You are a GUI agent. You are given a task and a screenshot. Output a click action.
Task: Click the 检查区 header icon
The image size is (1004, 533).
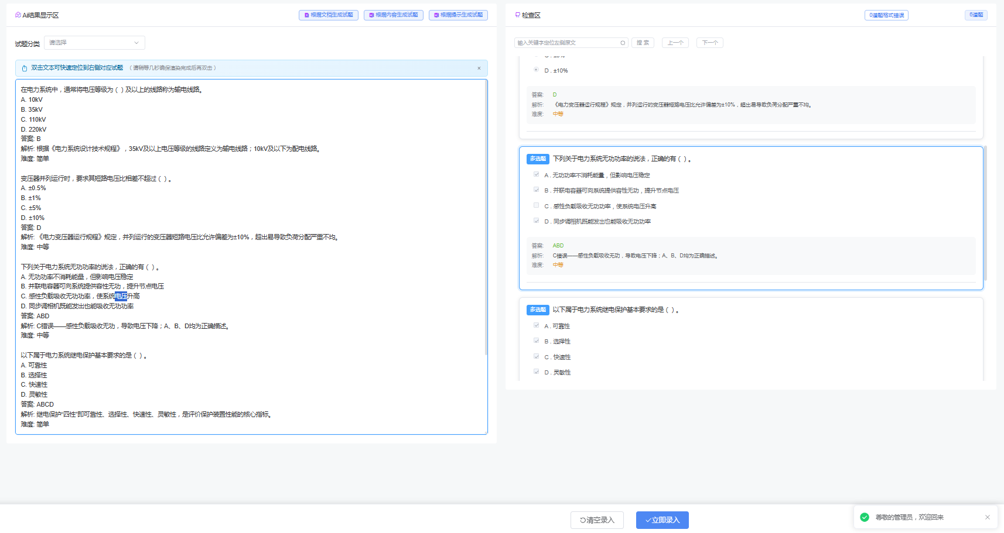coord(517,15)
